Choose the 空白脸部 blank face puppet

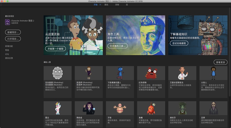[57, 82]
